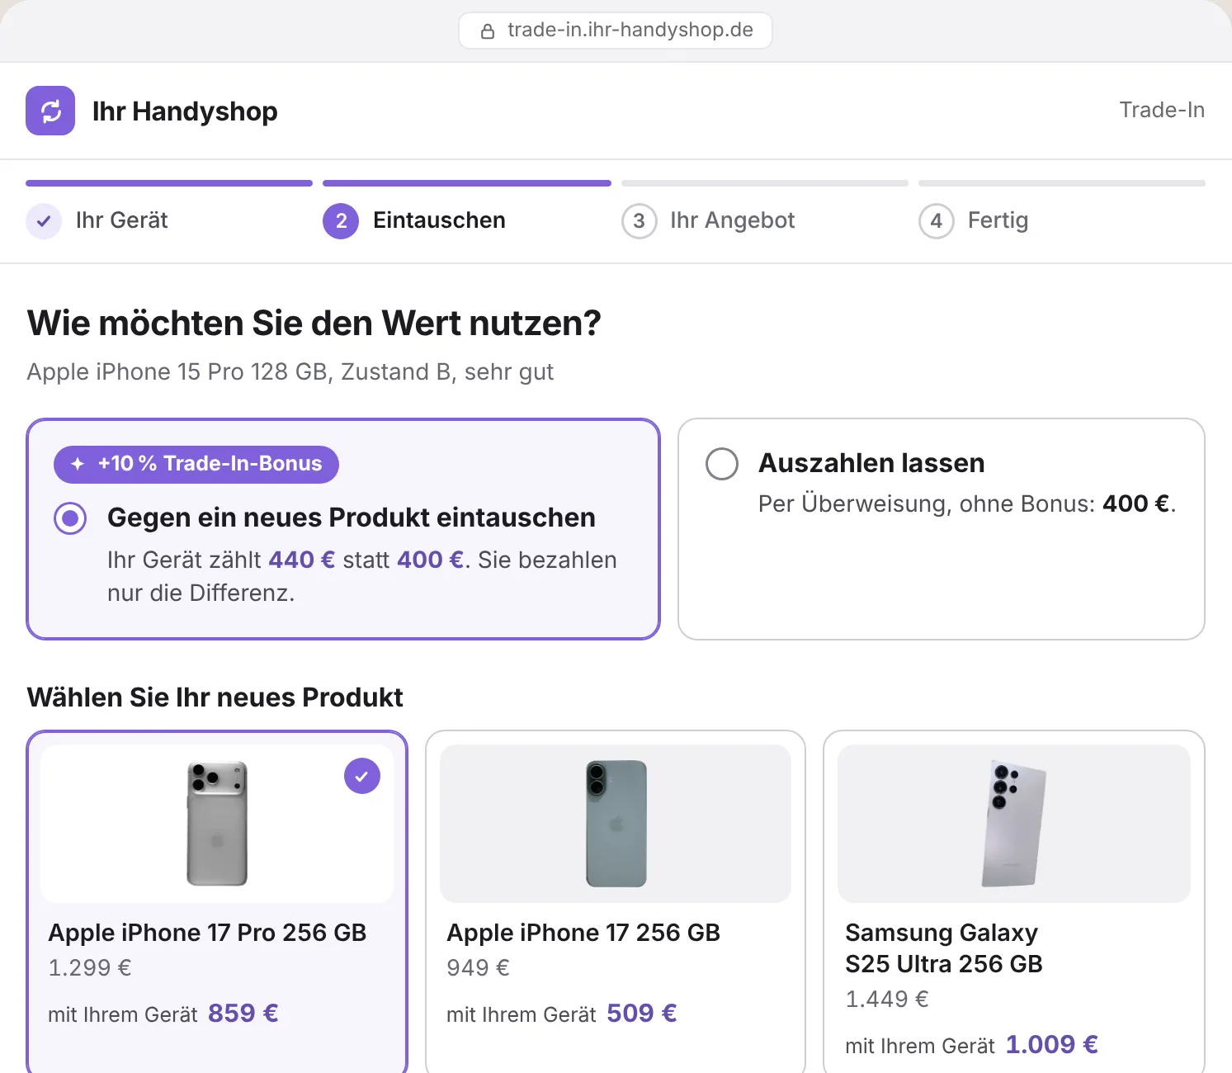Go to the Eintauschen step

pos(414,220)
